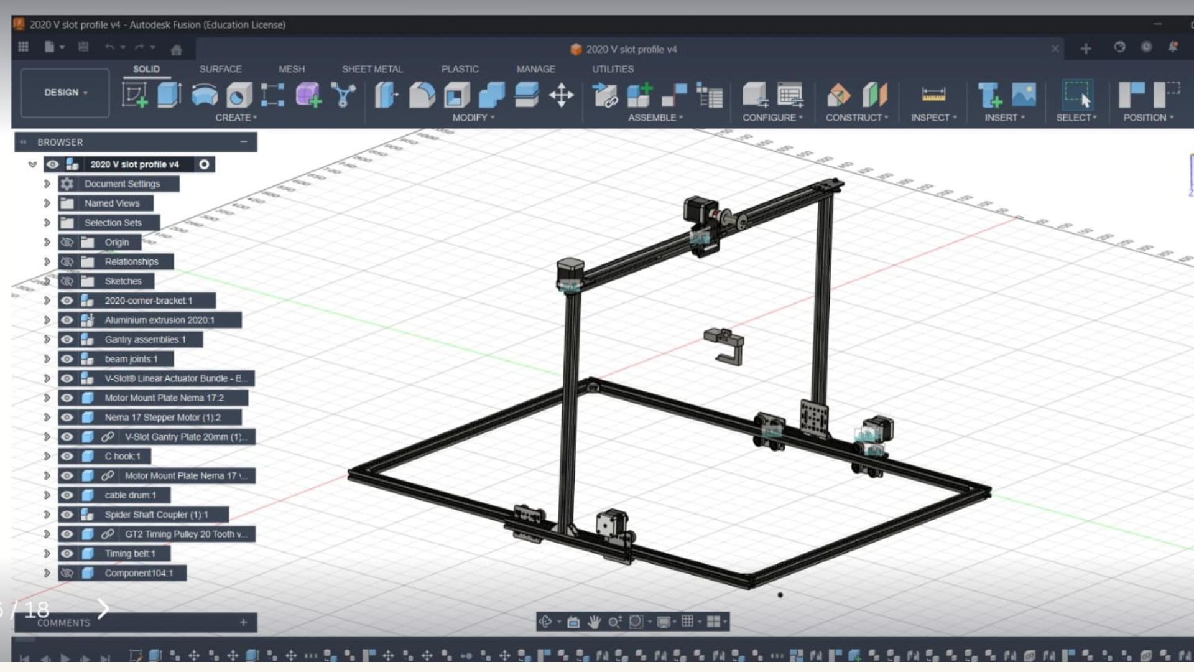Switch to the PLASTIC tab
The height and width of the screenshot is (672, 1194).
[460, 69]
